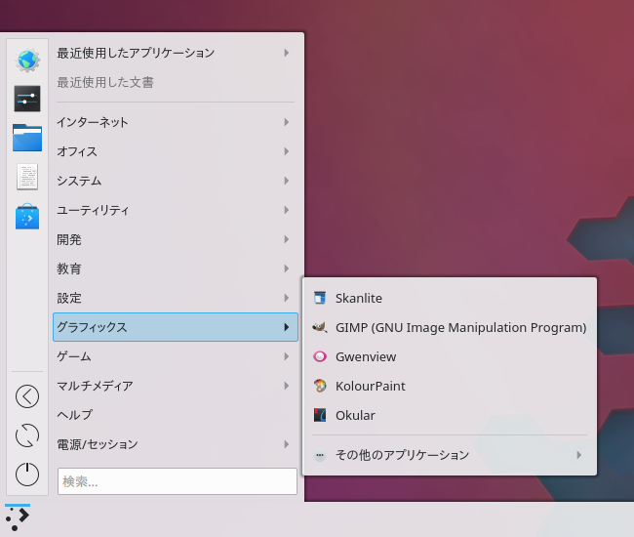Launch GIMP (GNU Image Manipulation Program)

point(450,327)
